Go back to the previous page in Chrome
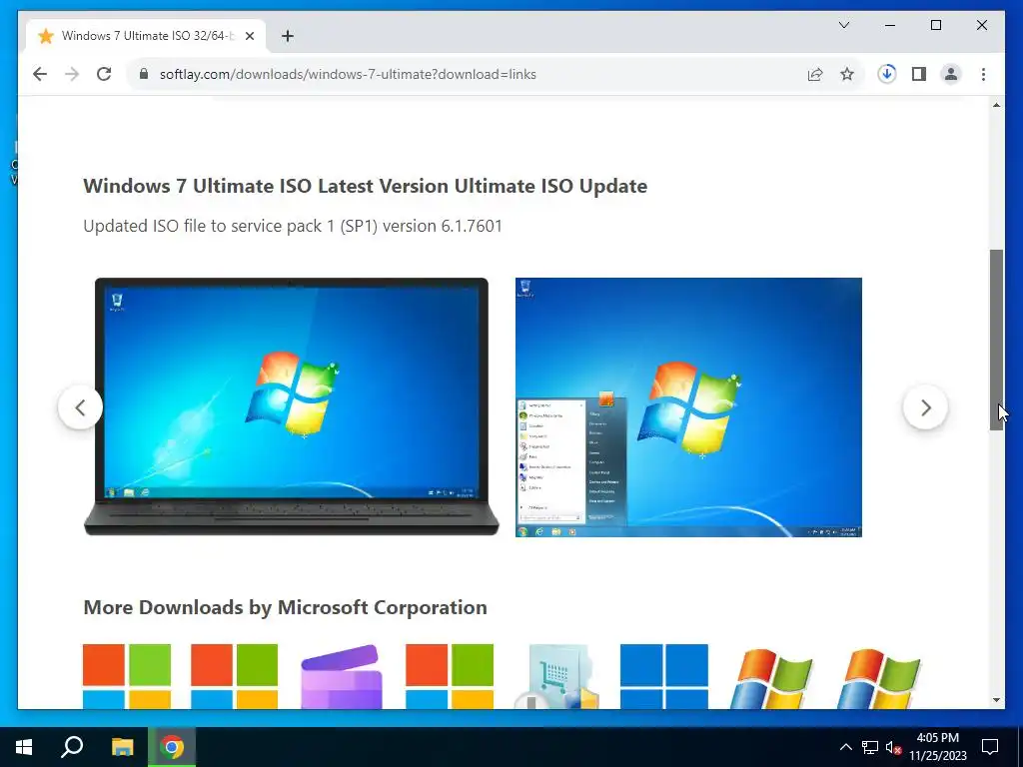1023x767 pixels. 40,74
